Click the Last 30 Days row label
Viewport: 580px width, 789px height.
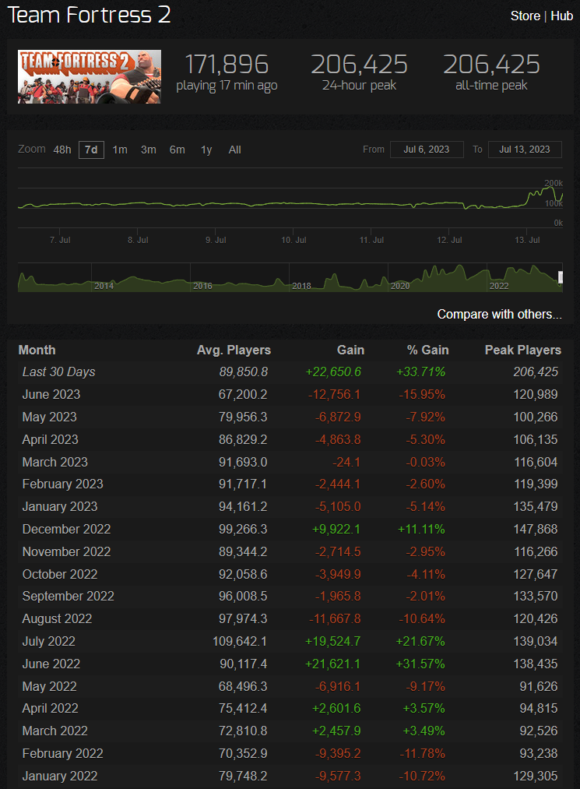click(59, 372)
